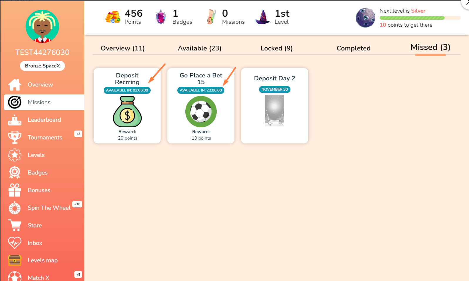
Task: Switch to the Overview (11) tab
Action: (122, 48)
